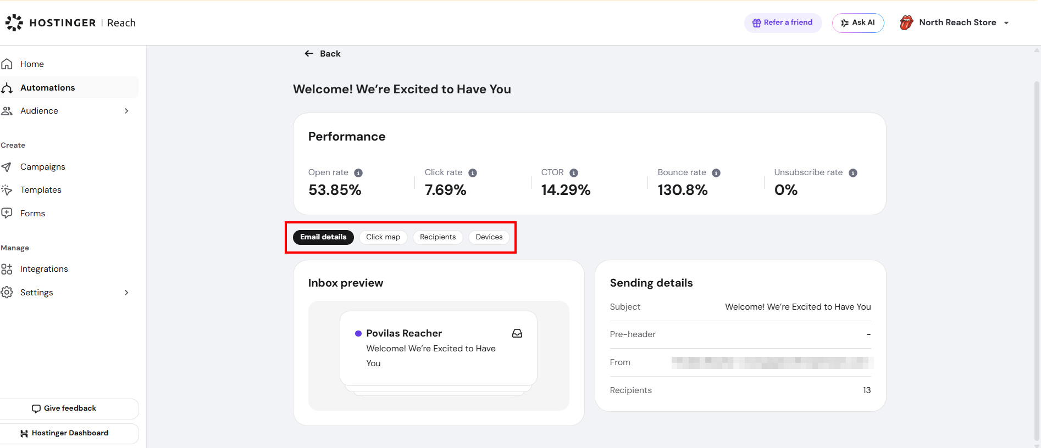Open Automations in the sidebar

click(x=69, y=88)
